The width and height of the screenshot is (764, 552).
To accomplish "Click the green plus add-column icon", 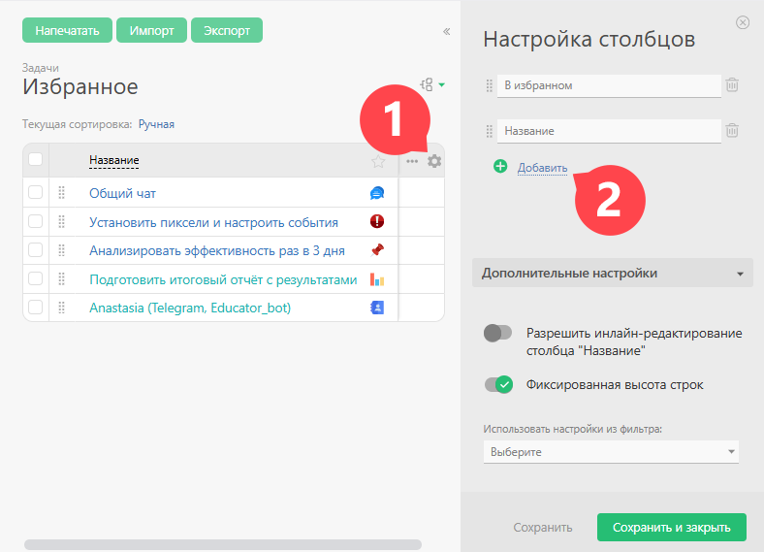I will [500, 166].
